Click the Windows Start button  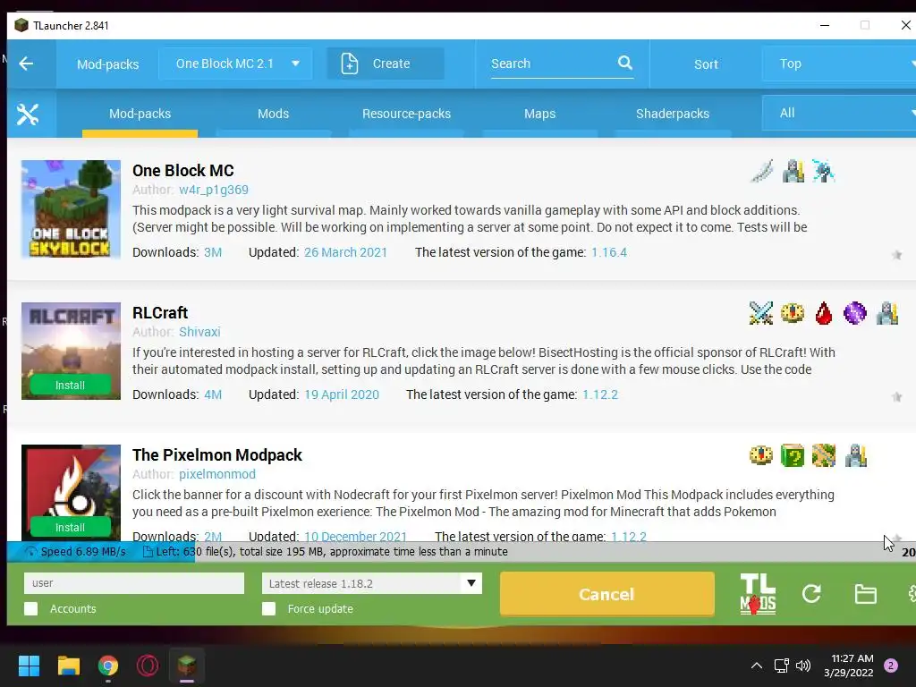pyautogui.click(x=29, y=666)
